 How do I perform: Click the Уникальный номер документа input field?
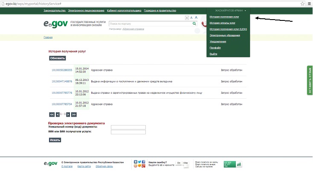point(128,127)
